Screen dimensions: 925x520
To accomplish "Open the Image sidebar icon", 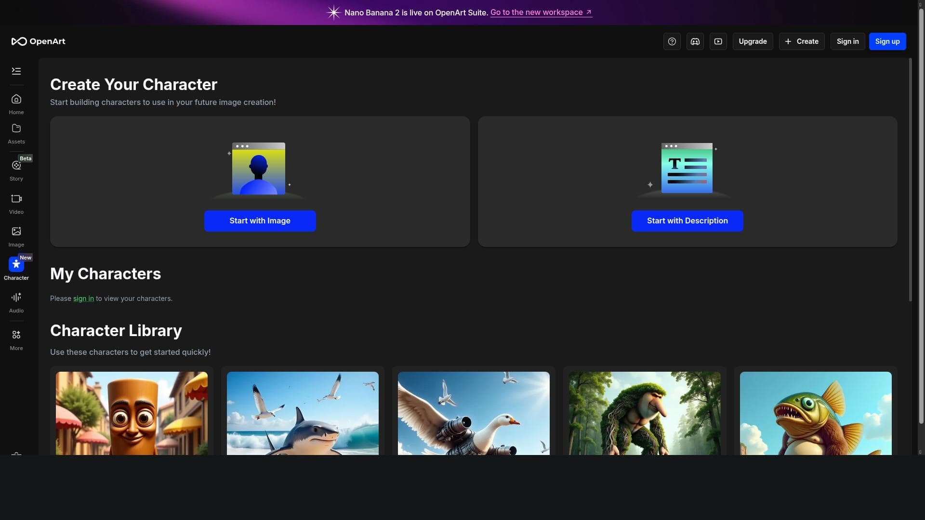I will pyautogui.click(x=16, y=232).
